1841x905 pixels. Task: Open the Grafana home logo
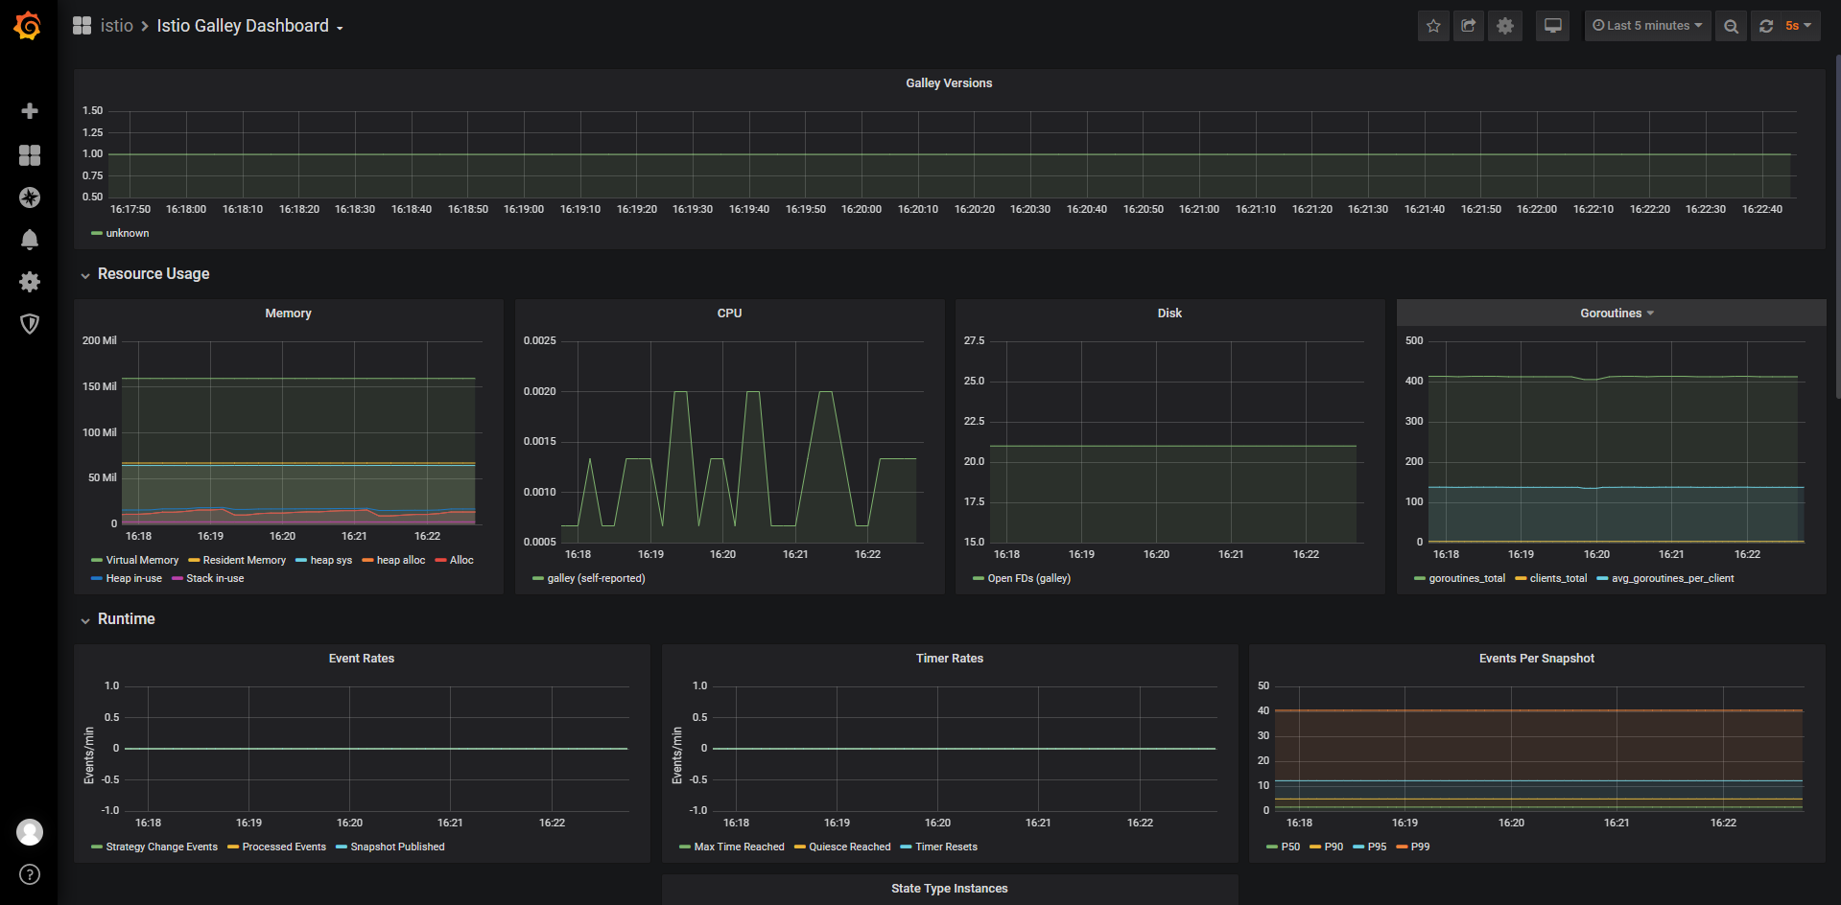(28, 26)
